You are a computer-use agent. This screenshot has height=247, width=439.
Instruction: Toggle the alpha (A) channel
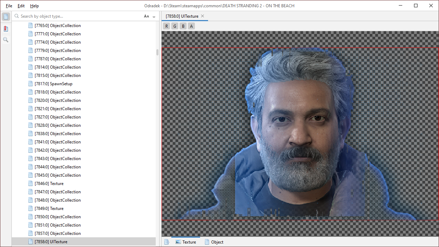click(191, 26)
